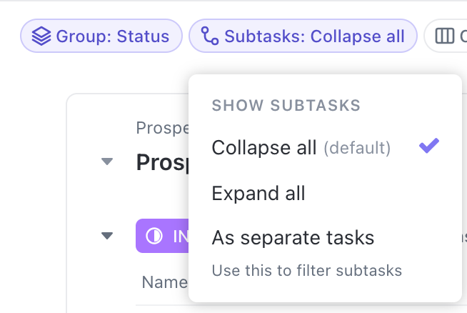Viewport: 467px width, 313px height.
Task: Click the purple checkmark beside Collapse all
Action: pos(428,146)
